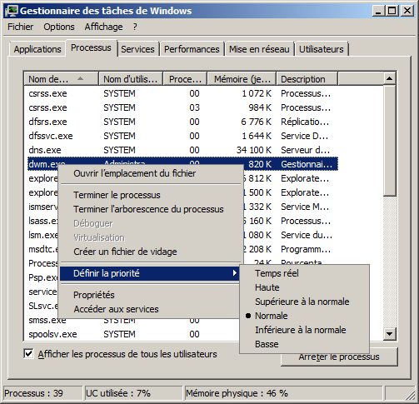Sort by the Proce... column header
419x404 pixels.
185,79
